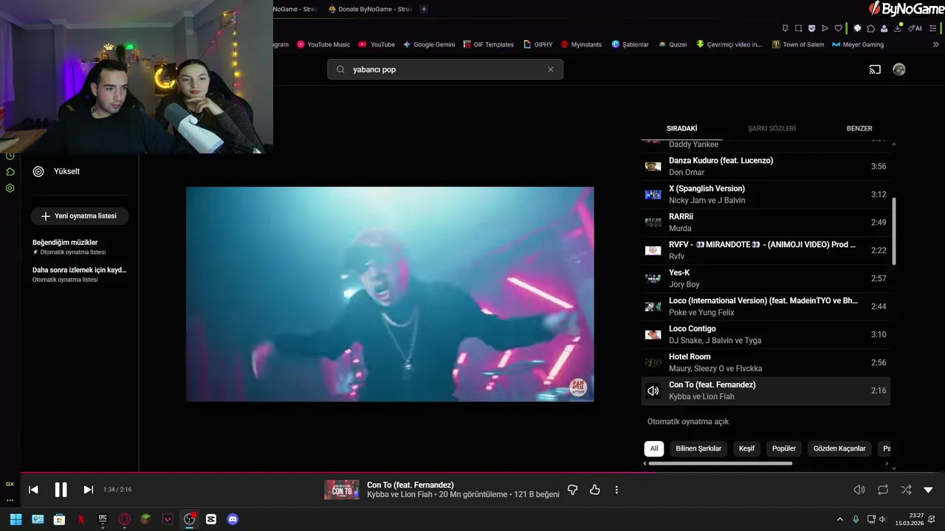Open new browser tab with plus
The height and width of the screenshot is (531, 945).
424,9
